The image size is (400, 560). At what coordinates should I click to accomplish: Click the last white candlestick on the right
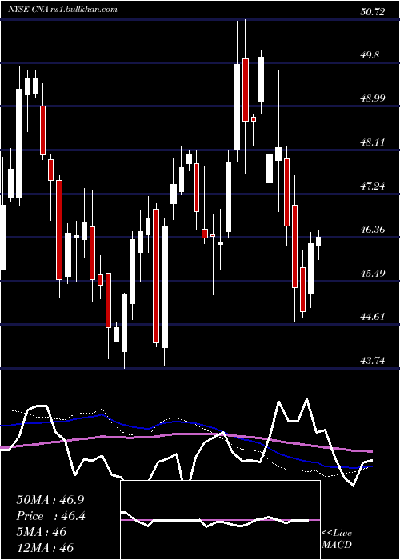click(318, 242)
